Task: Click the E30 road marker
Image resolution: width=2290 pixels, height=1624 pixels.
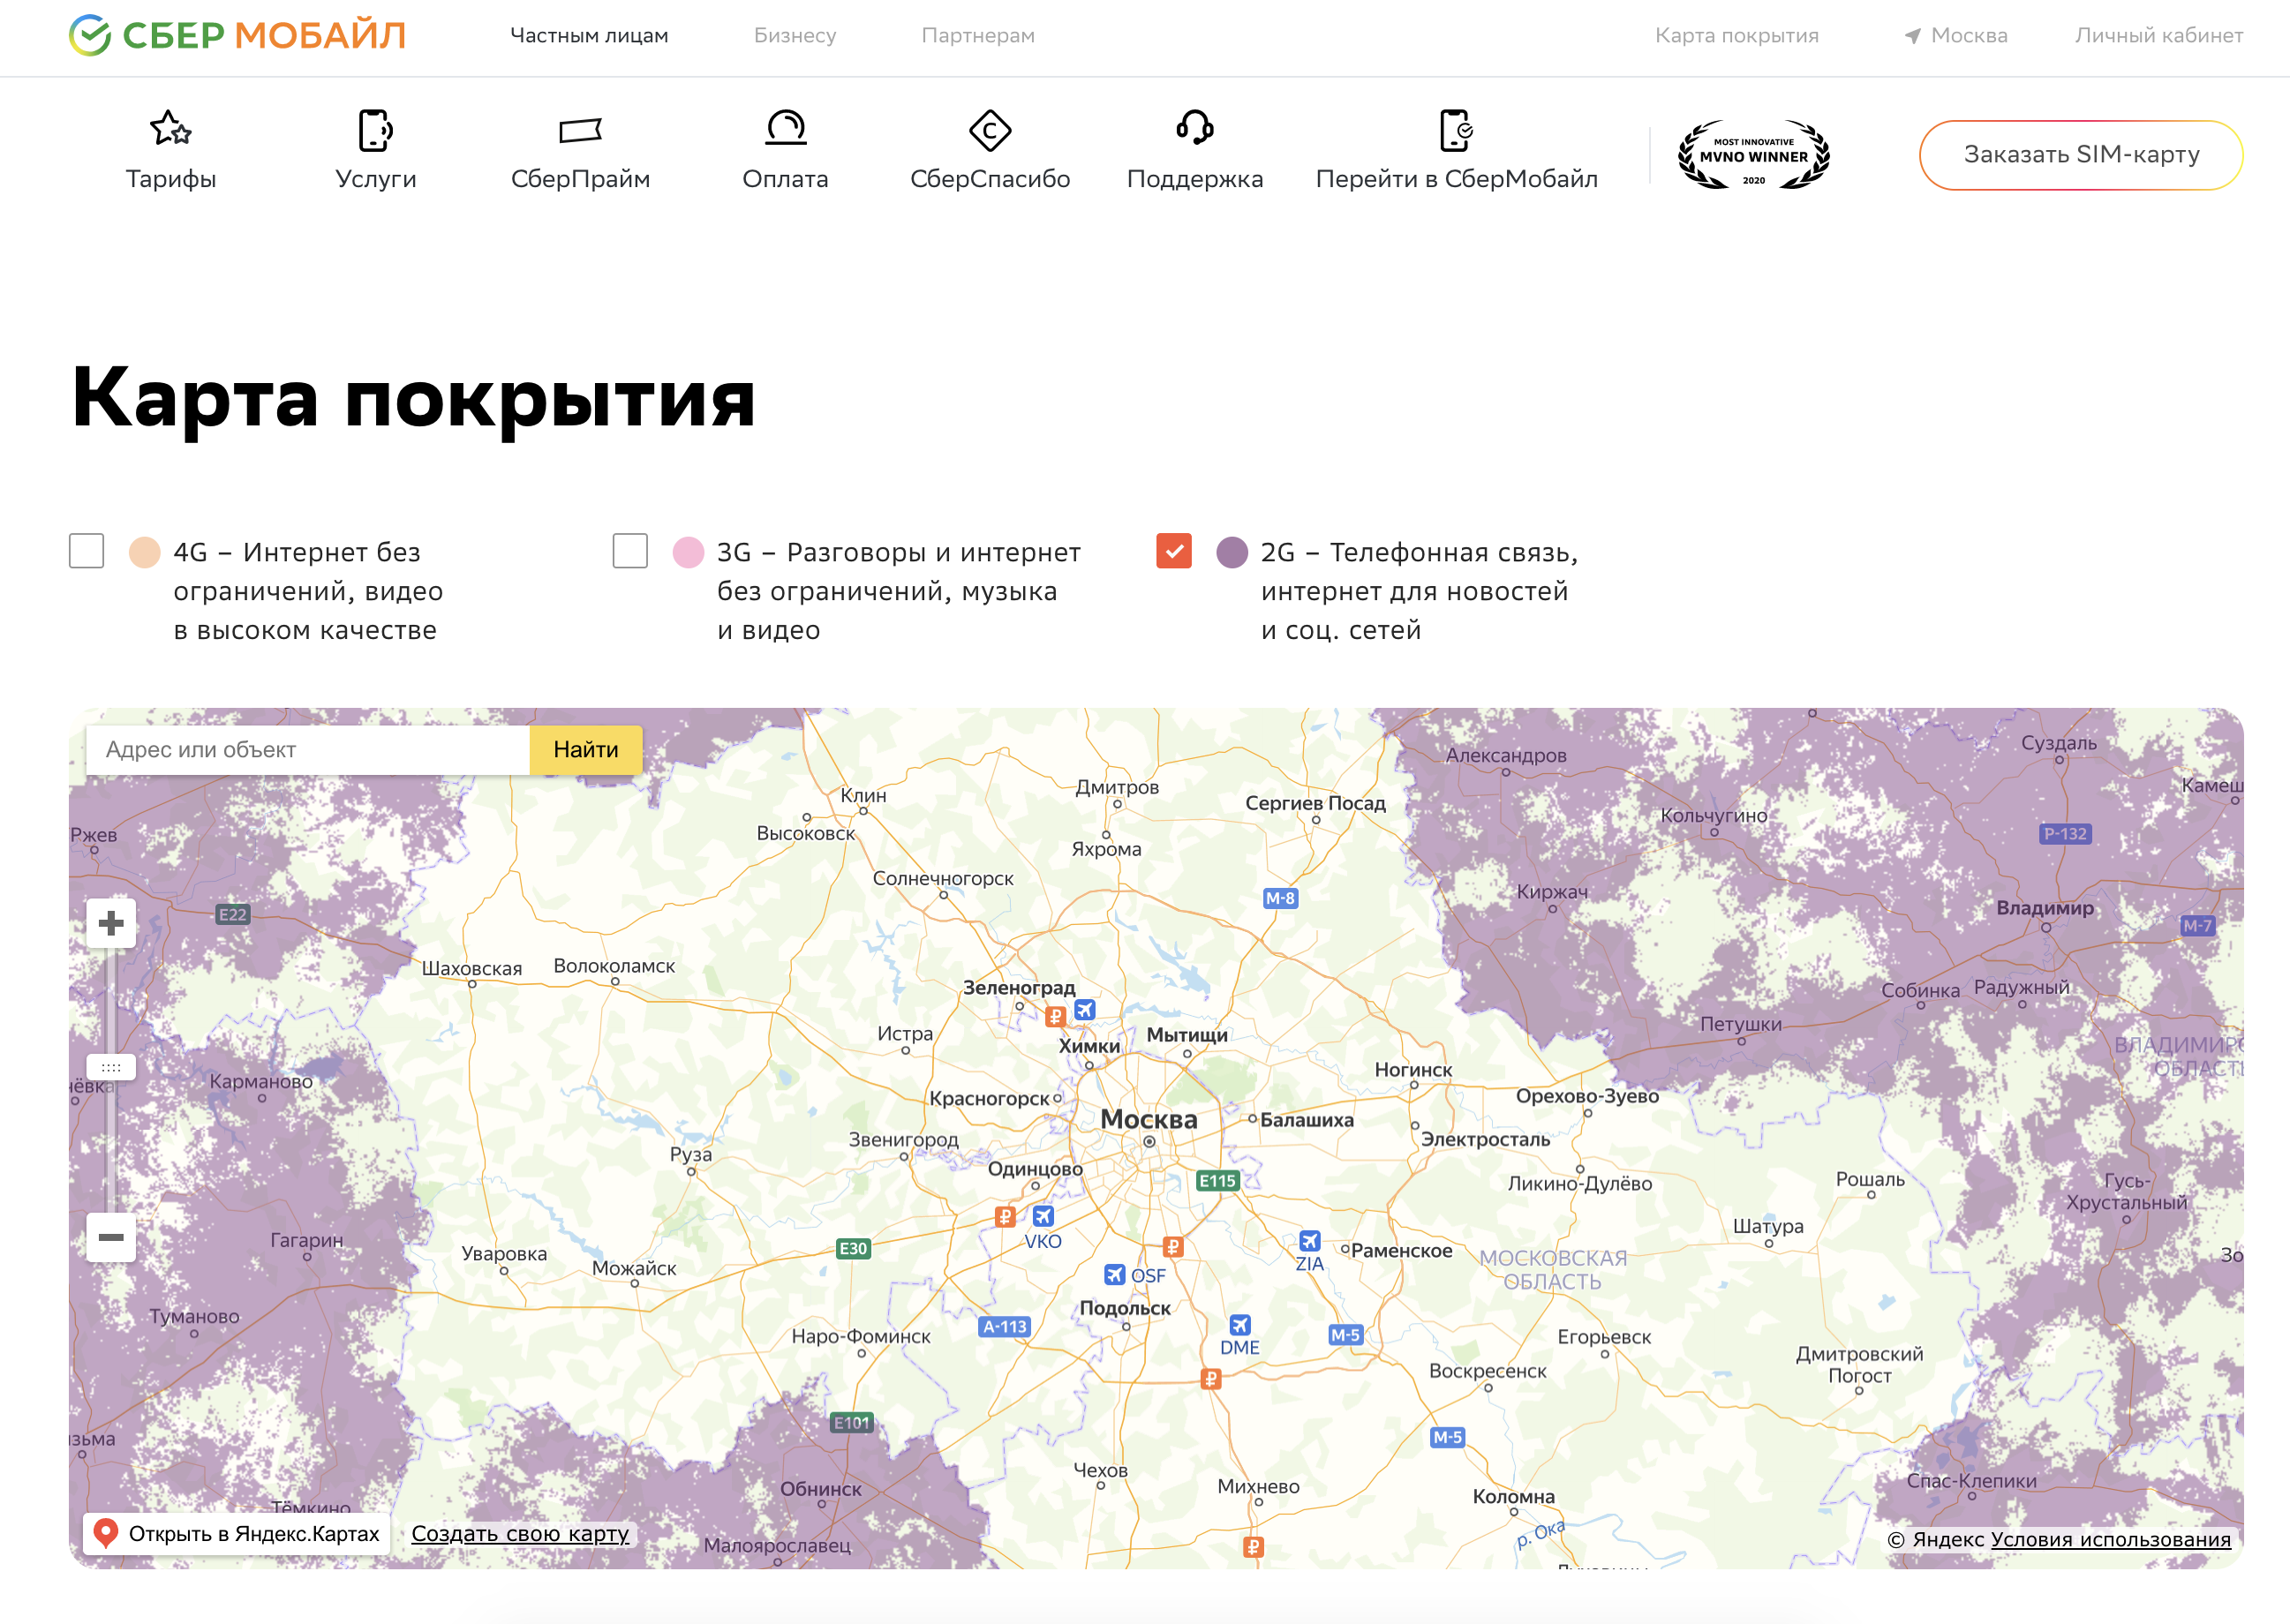Action: pyautogui.click(x=853, y=1248)
